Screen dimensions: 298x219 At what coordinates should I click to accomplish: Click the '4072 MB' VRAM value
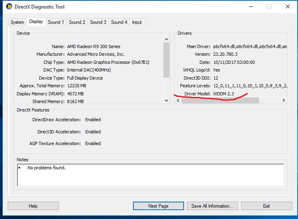point(75,94)
